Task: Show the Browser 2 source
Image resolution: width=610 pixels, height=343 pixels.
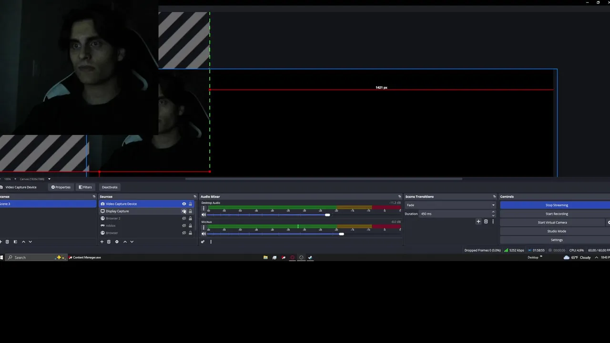Action: [184, 218]
